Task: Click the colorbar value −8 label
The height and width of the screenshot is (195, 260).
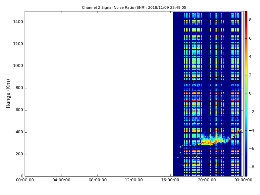Action: pos(252,167)
